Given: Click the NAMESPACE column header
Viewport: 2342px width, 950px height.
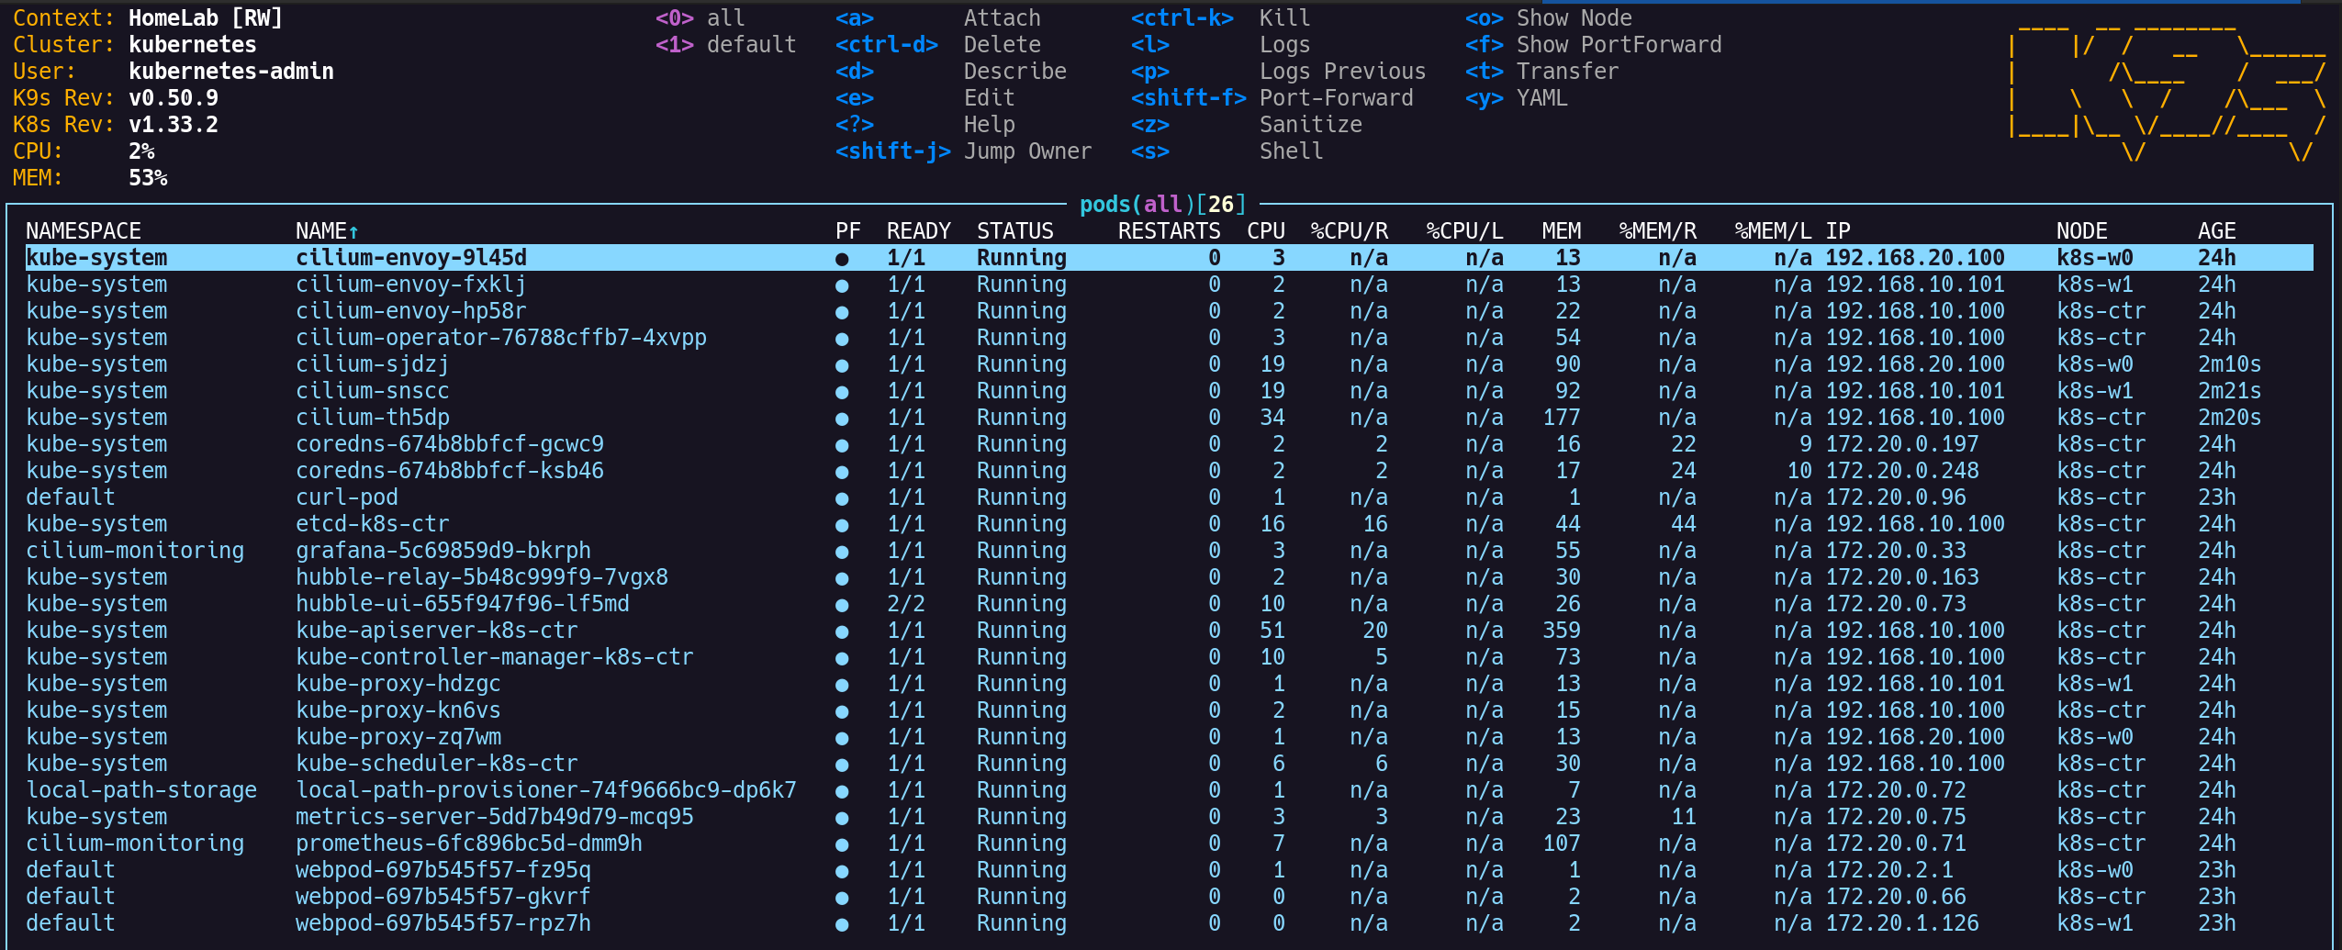Looking at the screenshot, I should (84, 231).
